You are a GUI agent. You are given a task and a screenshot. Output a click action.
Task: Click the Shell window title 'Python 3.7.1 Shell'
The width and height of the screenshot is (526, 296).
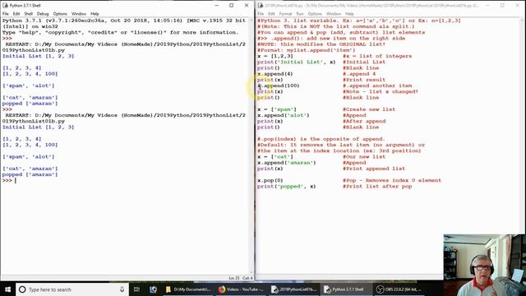click(x=25, y=6)
